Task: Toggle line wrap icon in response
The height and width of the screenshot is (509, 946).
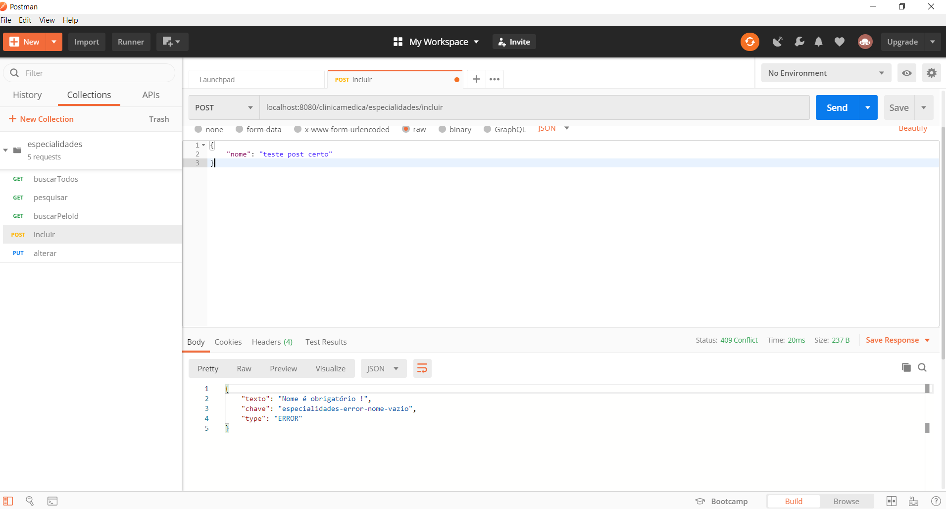Action: (x=422, y=368)
